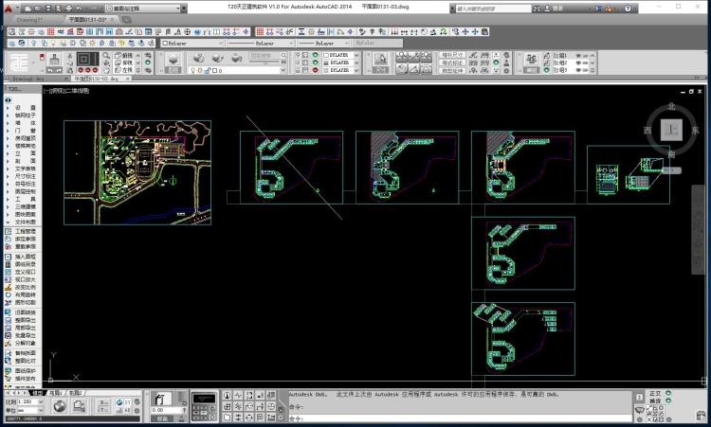Click the 旧图转换 command in side panel
This screenshot has width=711, height=427.
(x=25, y=312)
